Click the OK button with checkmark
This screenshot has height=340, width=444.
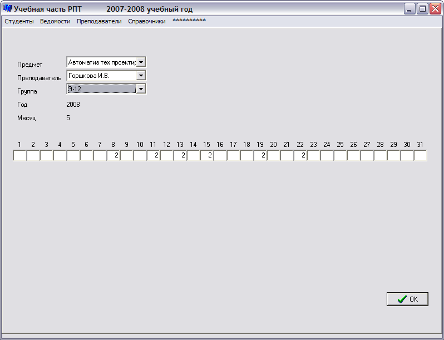pyautogui.click(x=407, y=299)
